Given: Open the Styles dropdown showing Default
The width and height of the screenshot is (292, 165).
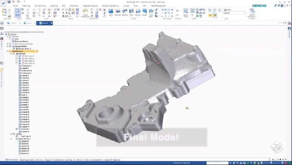Looking at the screenshot, I should pyautogui.click(x=234, y=13).
